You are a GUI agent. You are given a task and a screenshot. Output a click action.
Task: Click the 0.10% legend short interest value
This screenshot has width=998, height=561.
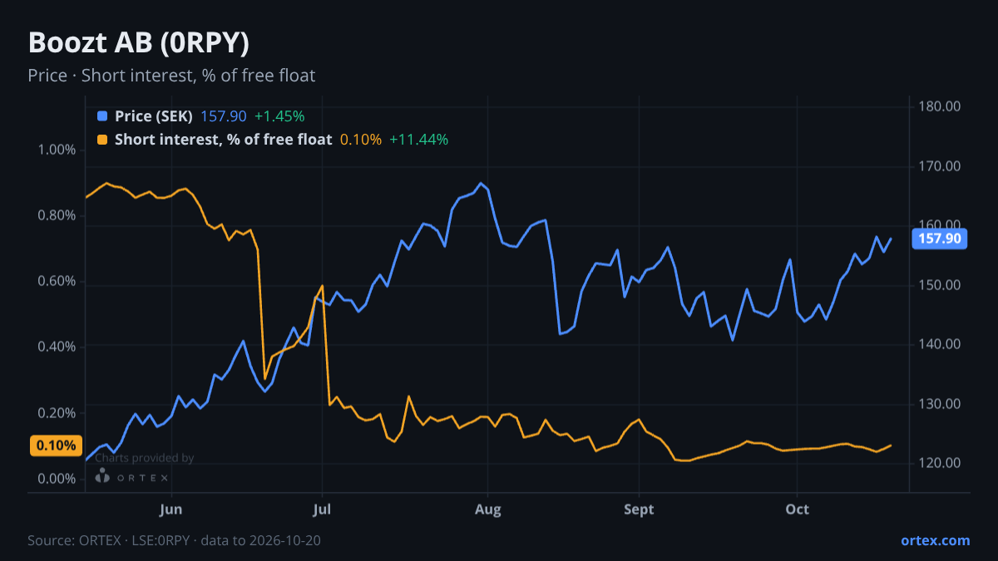[x=361, y=140]
